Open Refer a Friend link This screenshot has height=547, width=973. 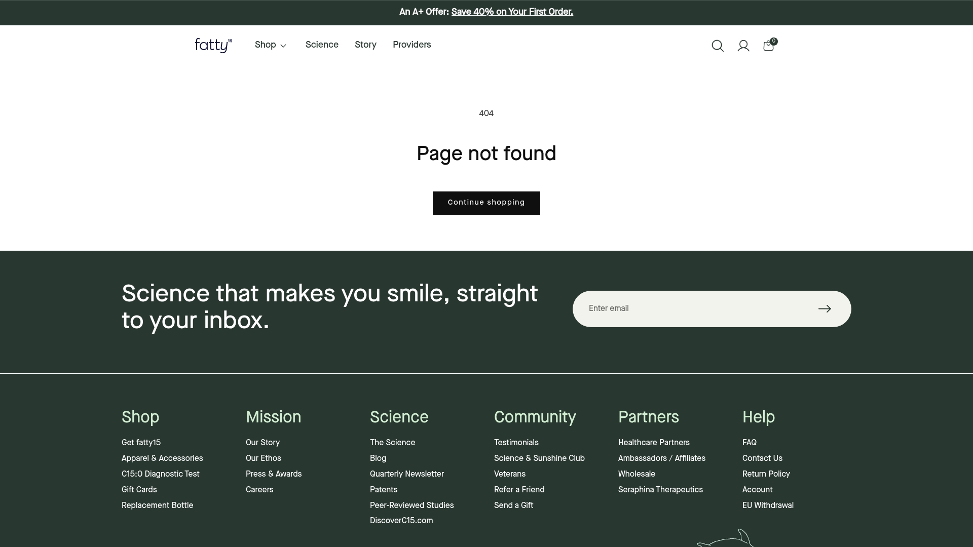pos(519,490)
